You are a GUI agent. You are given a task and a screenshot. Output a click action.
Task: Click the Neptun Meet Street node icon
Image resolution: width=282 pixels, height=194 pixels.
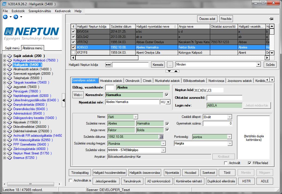(x=10, y=153)
